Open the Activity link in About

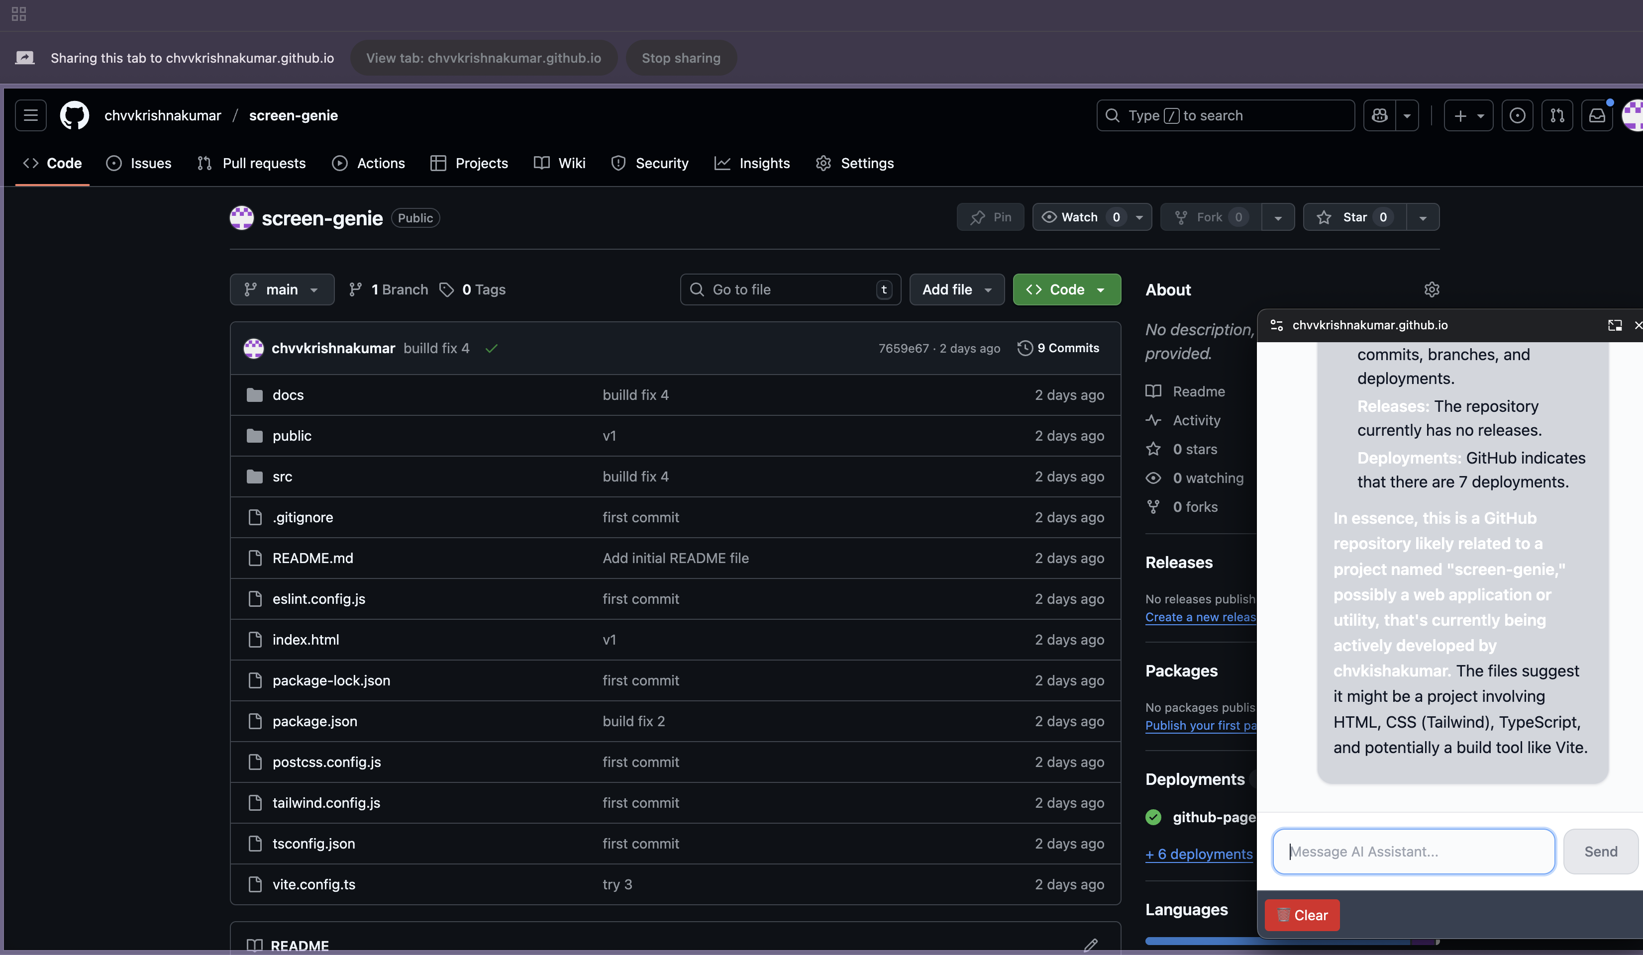[x=1183, y=420]
